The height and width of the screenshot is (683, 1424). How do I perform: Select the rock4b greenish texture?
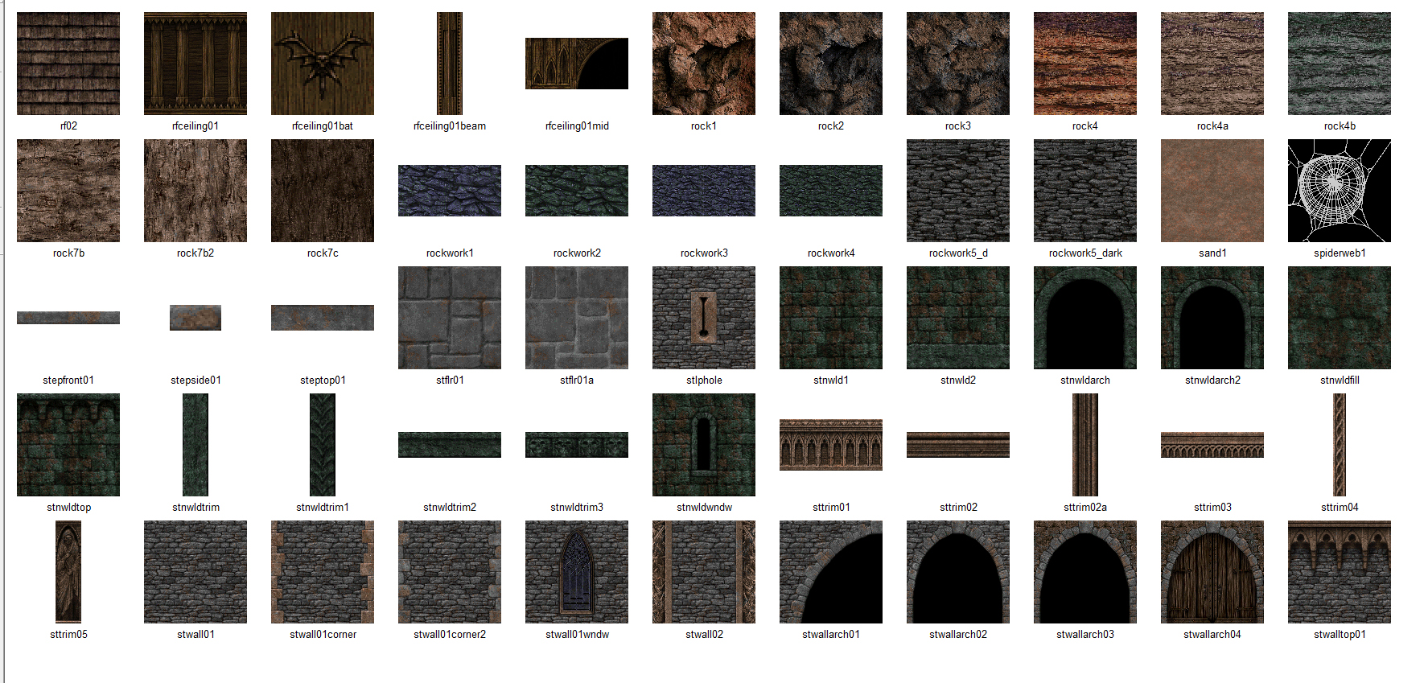coord(1340,64)
